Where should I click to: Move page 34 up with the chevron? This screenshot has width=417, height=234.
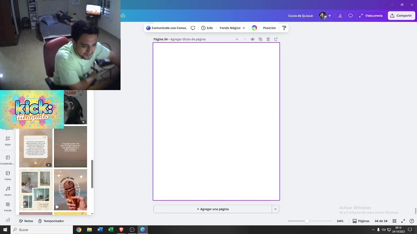tap(237, 39)
